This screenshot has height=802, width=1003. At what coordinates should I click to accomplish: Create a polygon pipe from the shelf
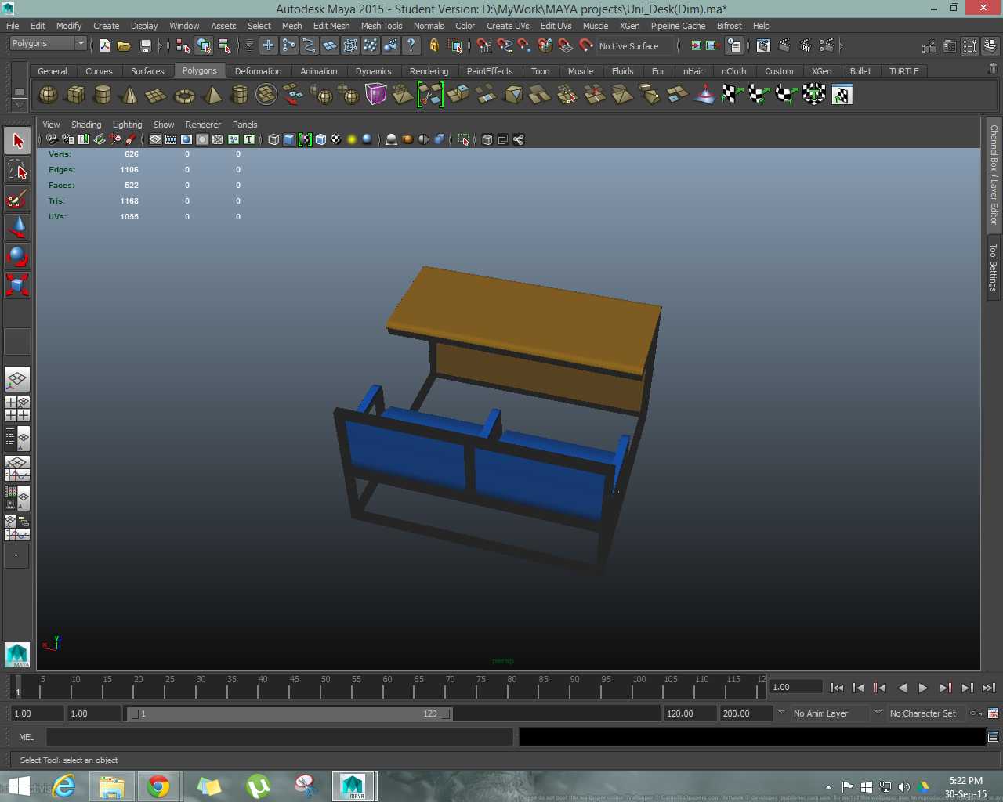click(x=239, y=95)
